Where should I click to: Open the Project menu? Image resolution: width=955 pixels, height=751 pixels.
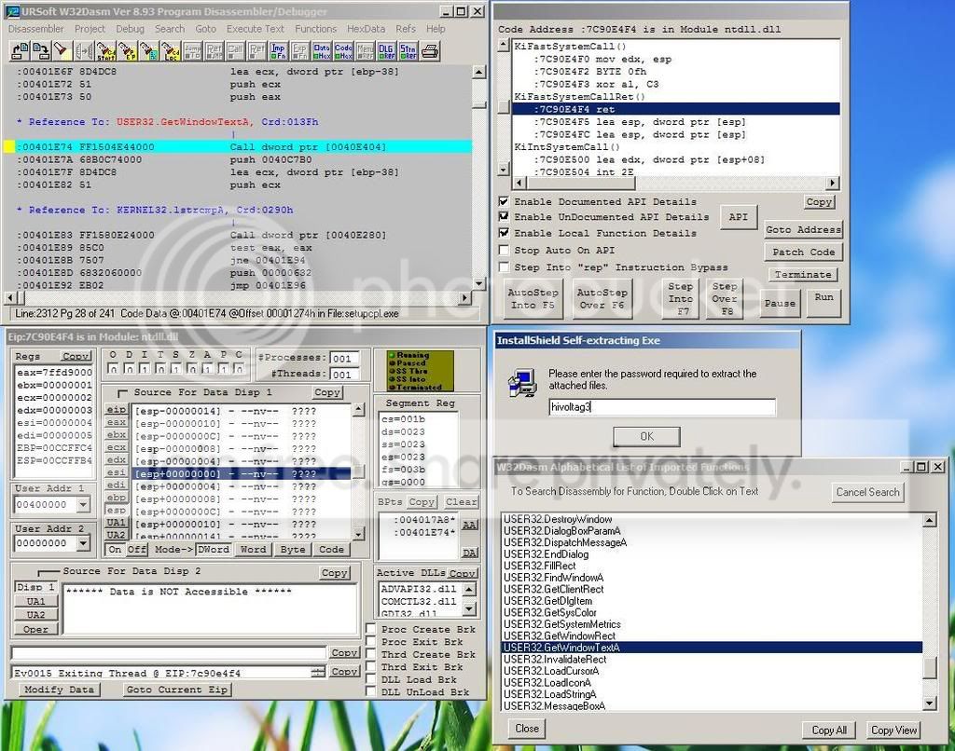[90, 29]
